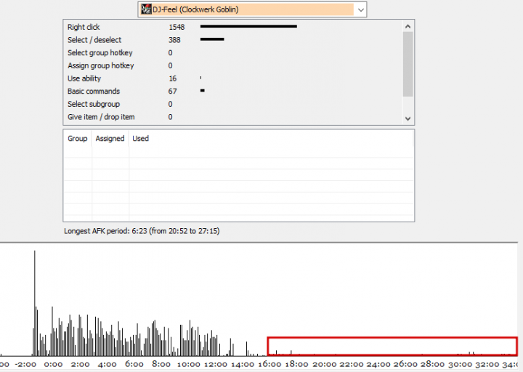Image resolution: width=523 pixels, height=372 pixels.
Task: Select the Basic commands row
Action: point(232,91)
